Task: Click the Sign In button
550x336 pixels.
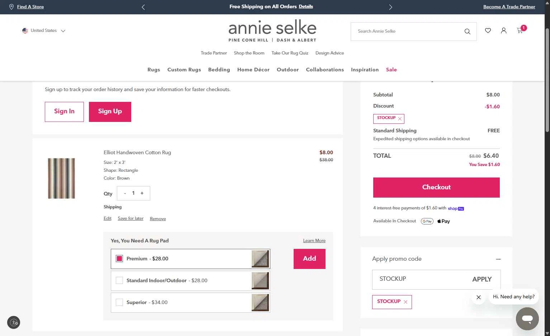Action: pos(64,112)
